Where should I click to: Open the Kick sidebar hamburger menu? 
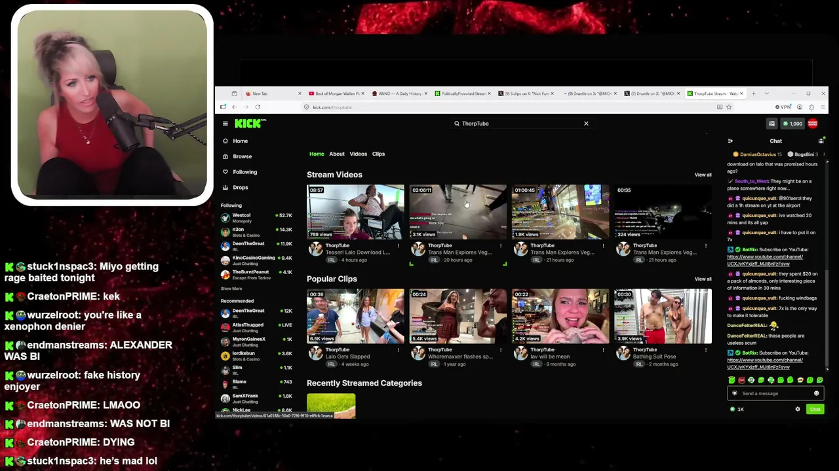(225, 123)
